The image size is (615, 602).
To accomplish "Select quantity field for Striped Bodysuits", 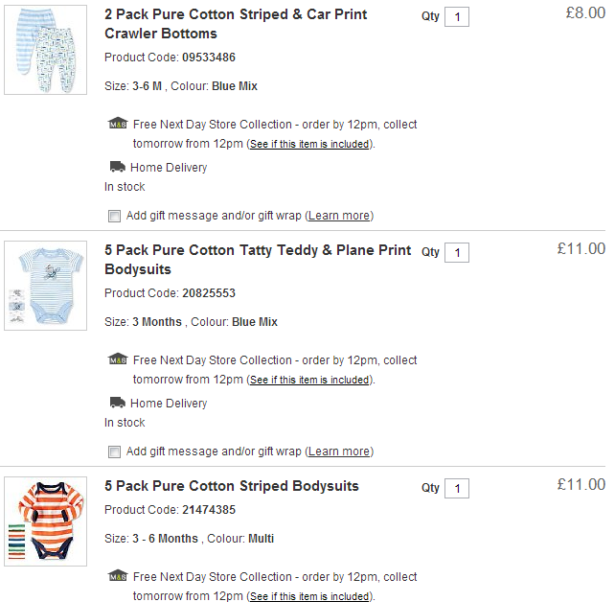I will (457, 489).
